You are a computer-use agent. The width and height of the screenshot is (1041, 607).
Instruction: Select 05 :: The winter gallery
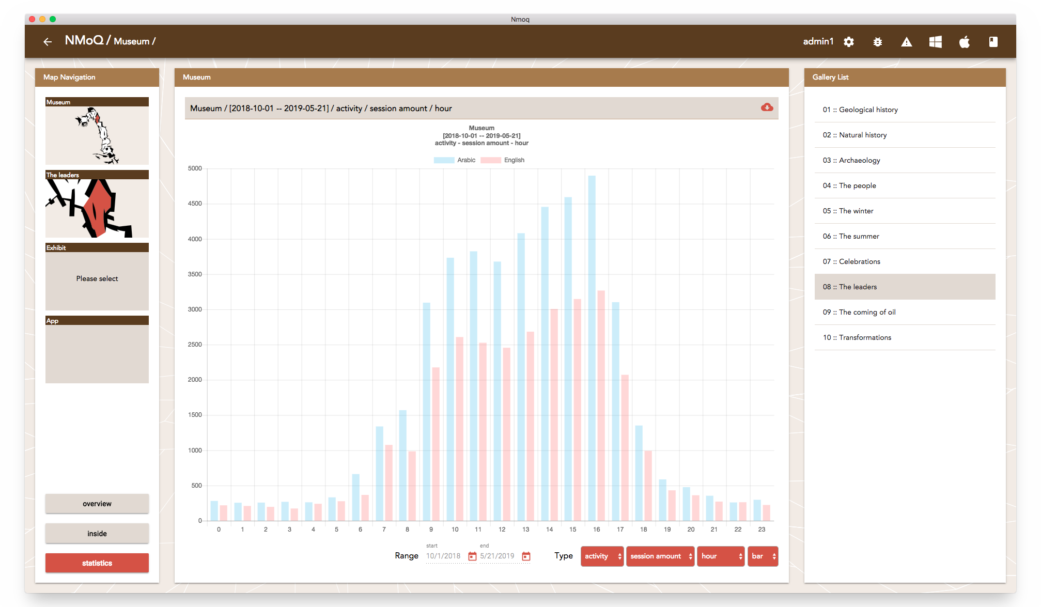point(905,211)
